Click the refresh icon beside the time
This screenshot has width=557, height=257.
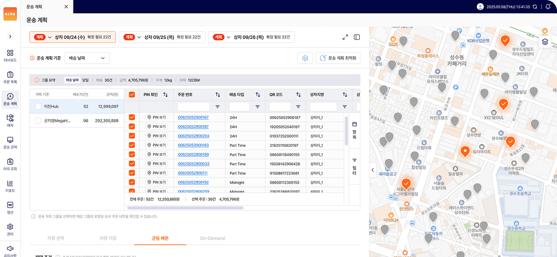pyautogui.click(x=535, y=6)
